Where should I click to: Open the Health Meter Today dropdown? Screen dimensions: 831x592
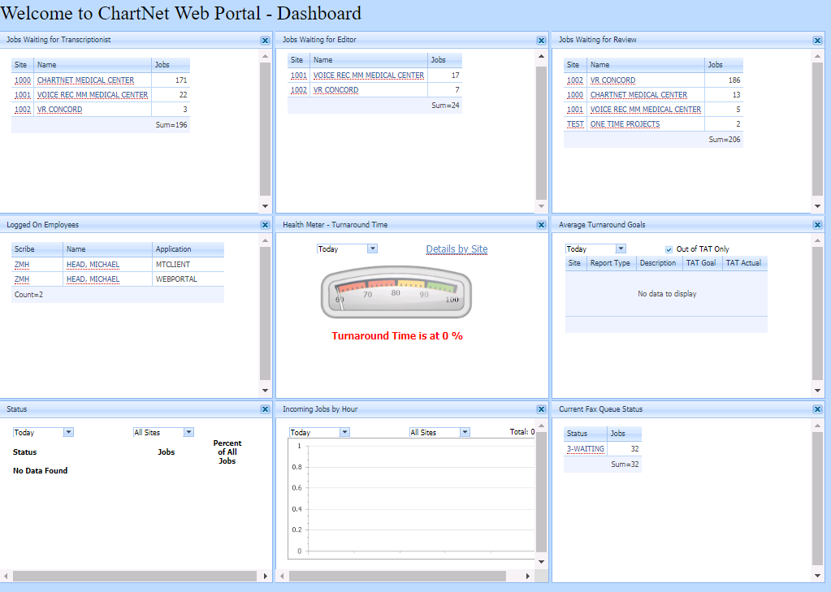pos(373,248)
